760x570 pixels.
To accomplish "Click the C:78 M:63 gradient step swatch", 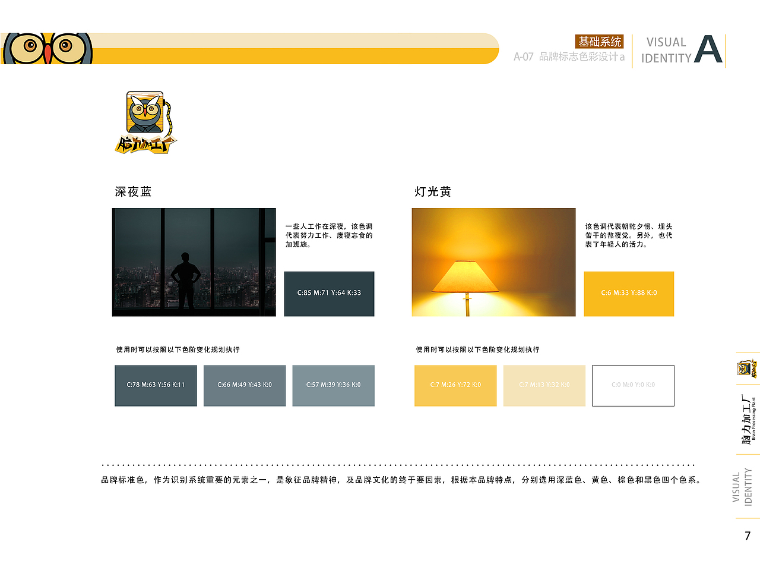I will (156, 386).
